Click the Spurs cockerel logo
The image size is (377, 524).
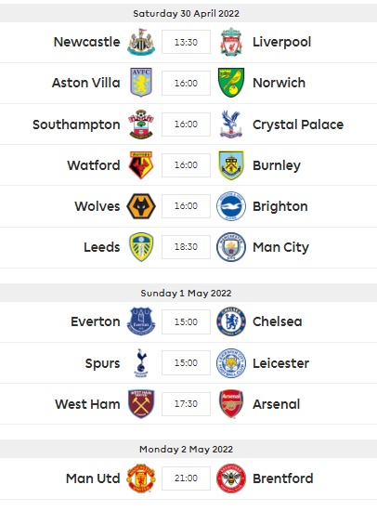tap(141, 363)
